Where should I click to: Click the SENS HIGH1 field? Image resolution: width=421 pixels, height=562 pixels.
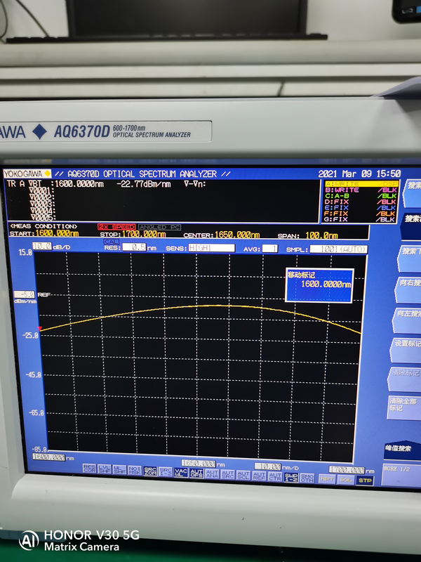(212, 248)
